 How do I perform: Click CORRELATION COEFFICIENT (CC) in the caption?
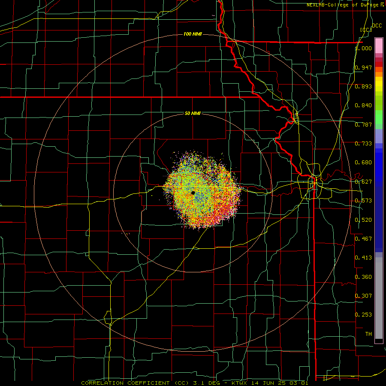tap(135, 383)
